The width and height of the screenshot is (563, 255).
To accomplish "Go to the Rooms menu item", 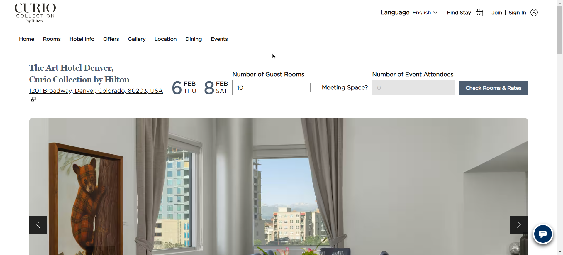I will pyautogui.click(x=52, y=39).
